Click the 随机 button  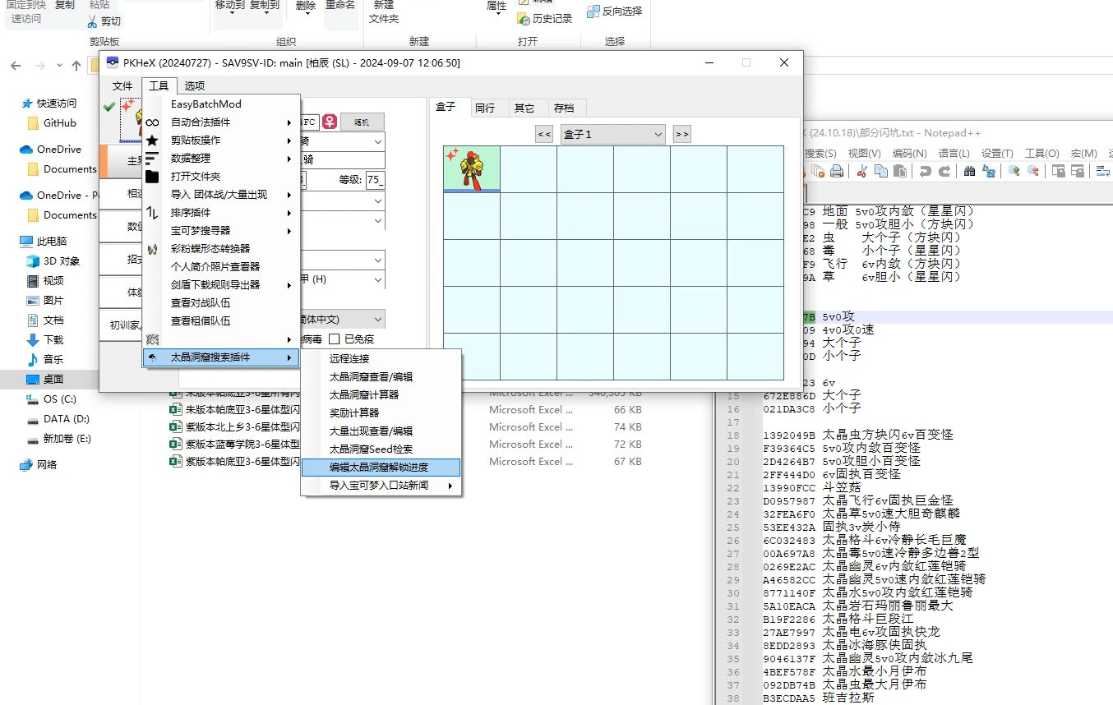click(x=363, y=122)
